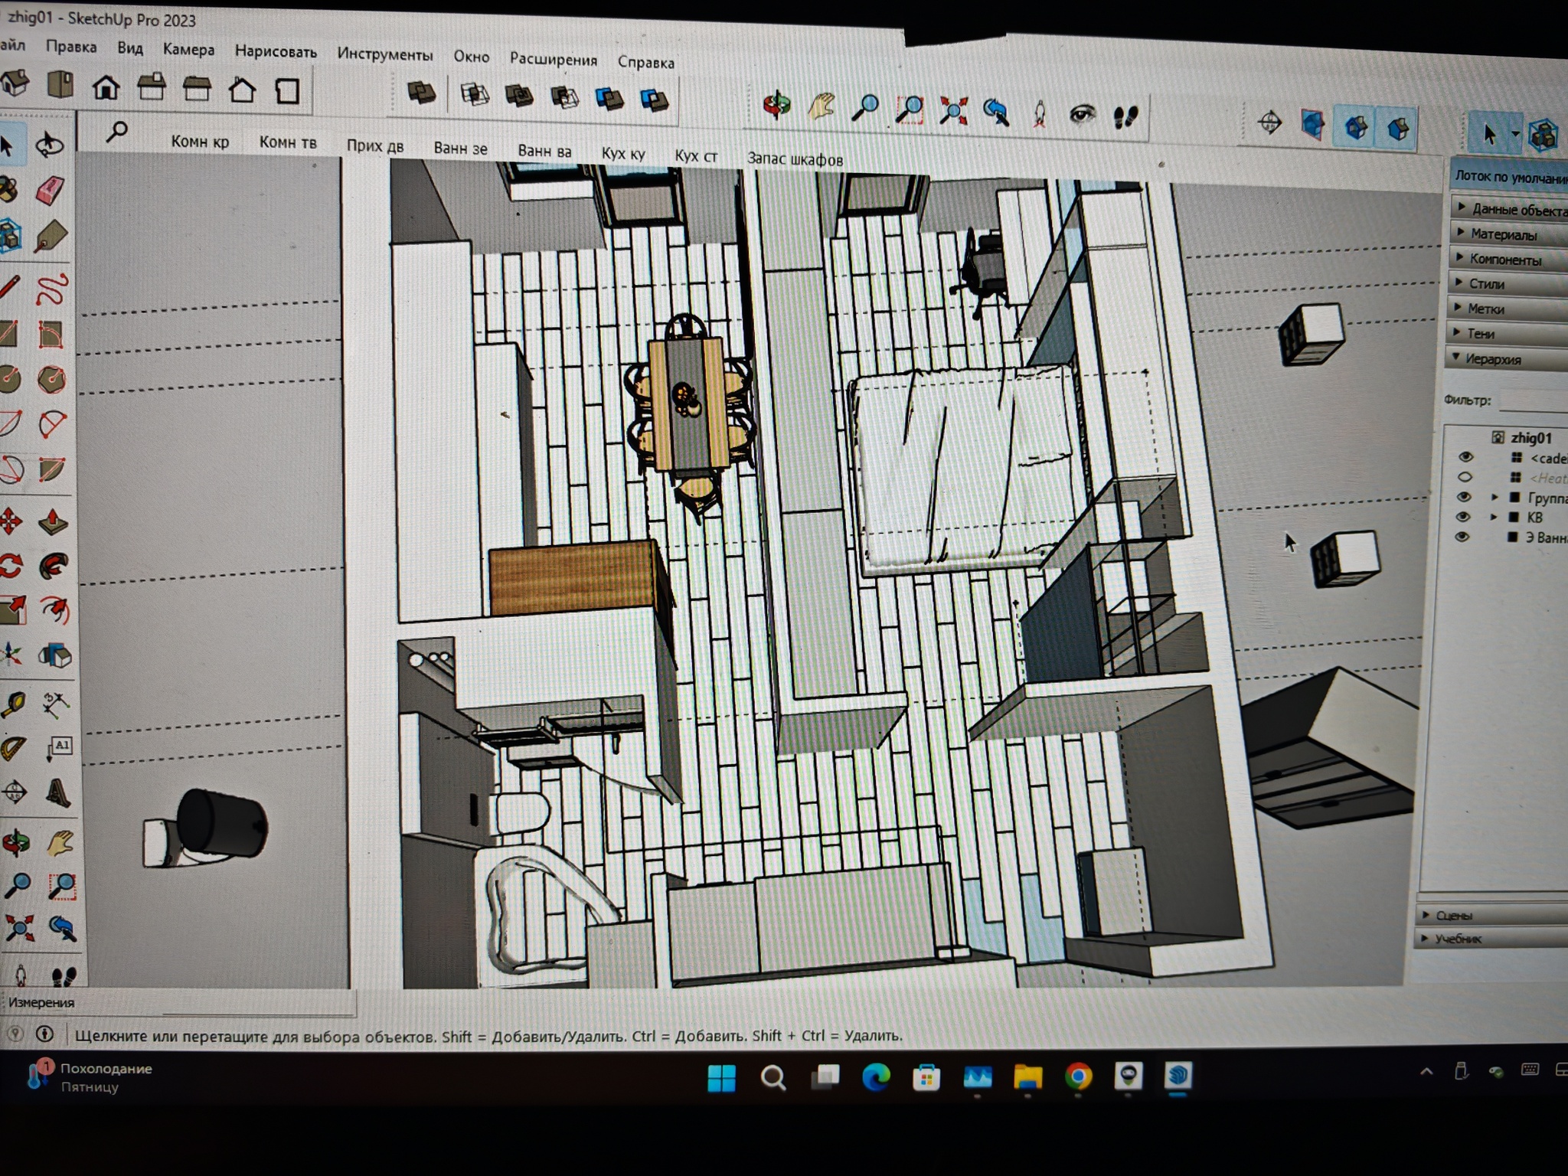Show the hidden Heat component
1568x1176 pixels.
(x=1464, y=477)
